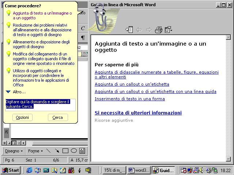Click the Clippy paperclip assistant

point(102,19)
